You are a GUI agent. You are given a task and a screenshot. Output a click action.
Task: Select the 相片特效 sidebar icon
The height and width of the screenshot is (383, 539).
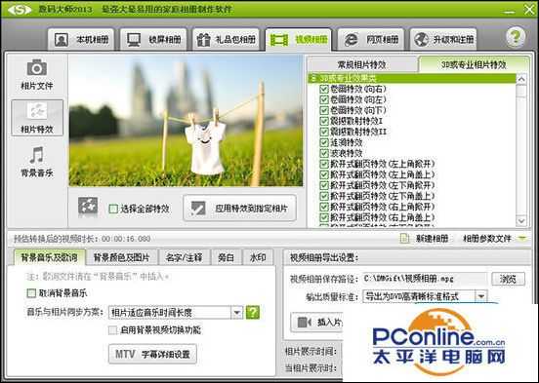coord(37,118)
